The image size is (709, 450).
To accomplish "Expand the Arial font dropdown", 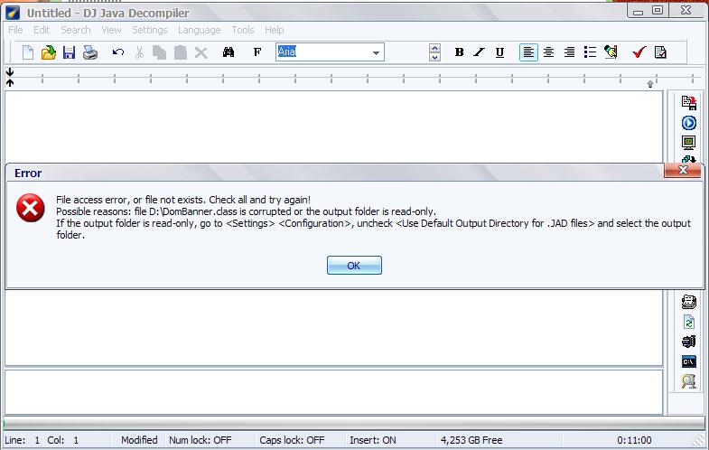I will click(377, 52).
